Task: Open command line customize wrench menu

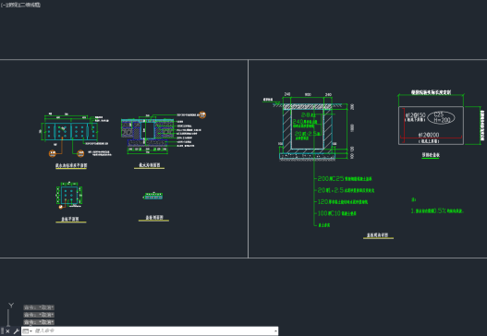Action: tap(16, 331)
